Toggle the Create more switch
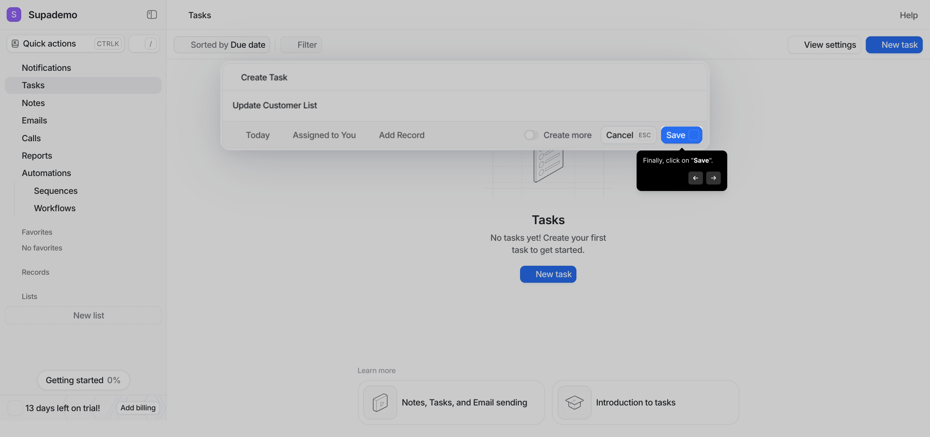This screenshot has height=437, width=930. tap(531, 135)
